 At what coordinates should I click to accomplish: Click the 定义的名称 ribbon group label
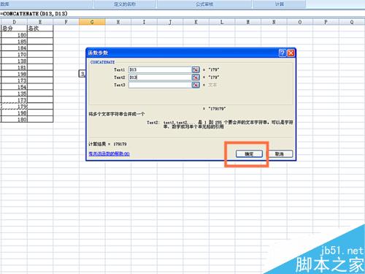pyautogui.click(x=125, y=4)
